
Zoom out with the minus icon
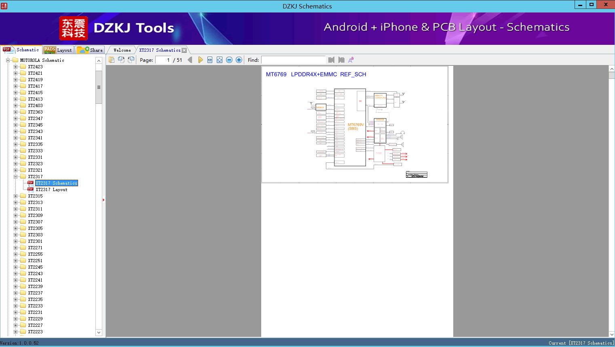point(229,60)
